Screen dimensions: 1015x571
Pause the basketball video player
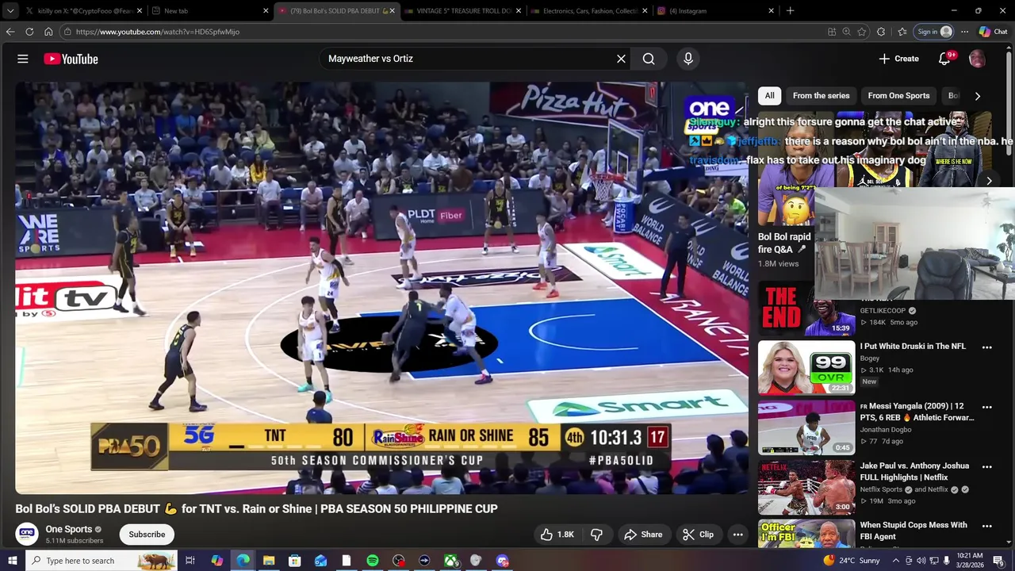pyautogui.click(x=381, y=288)
